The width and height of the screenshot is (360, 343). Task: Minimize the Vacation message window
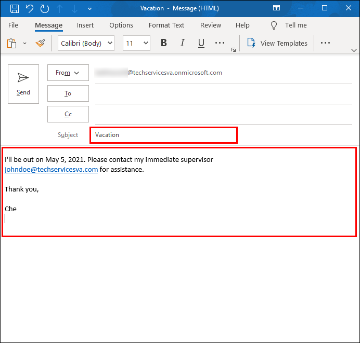(301, 8)
